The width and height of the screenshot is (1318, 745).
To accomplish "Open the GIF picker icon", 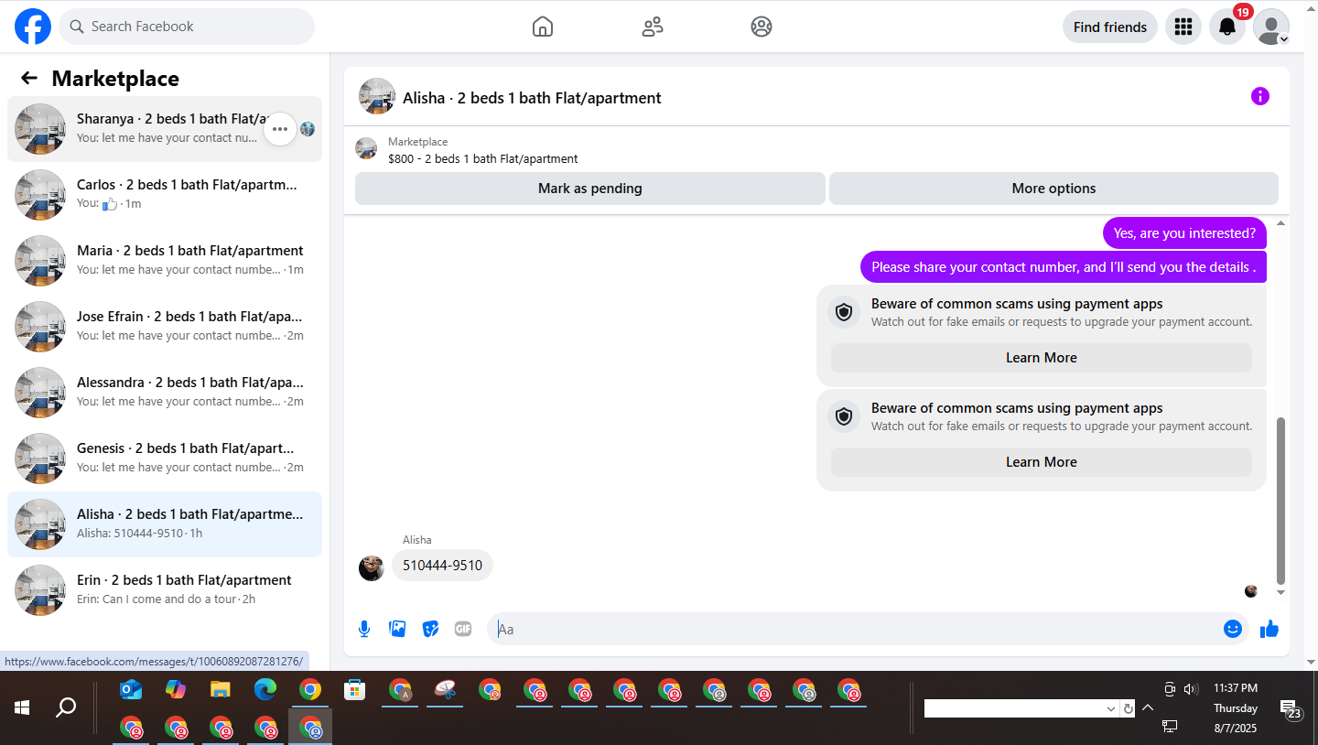I will coord(463,629).
